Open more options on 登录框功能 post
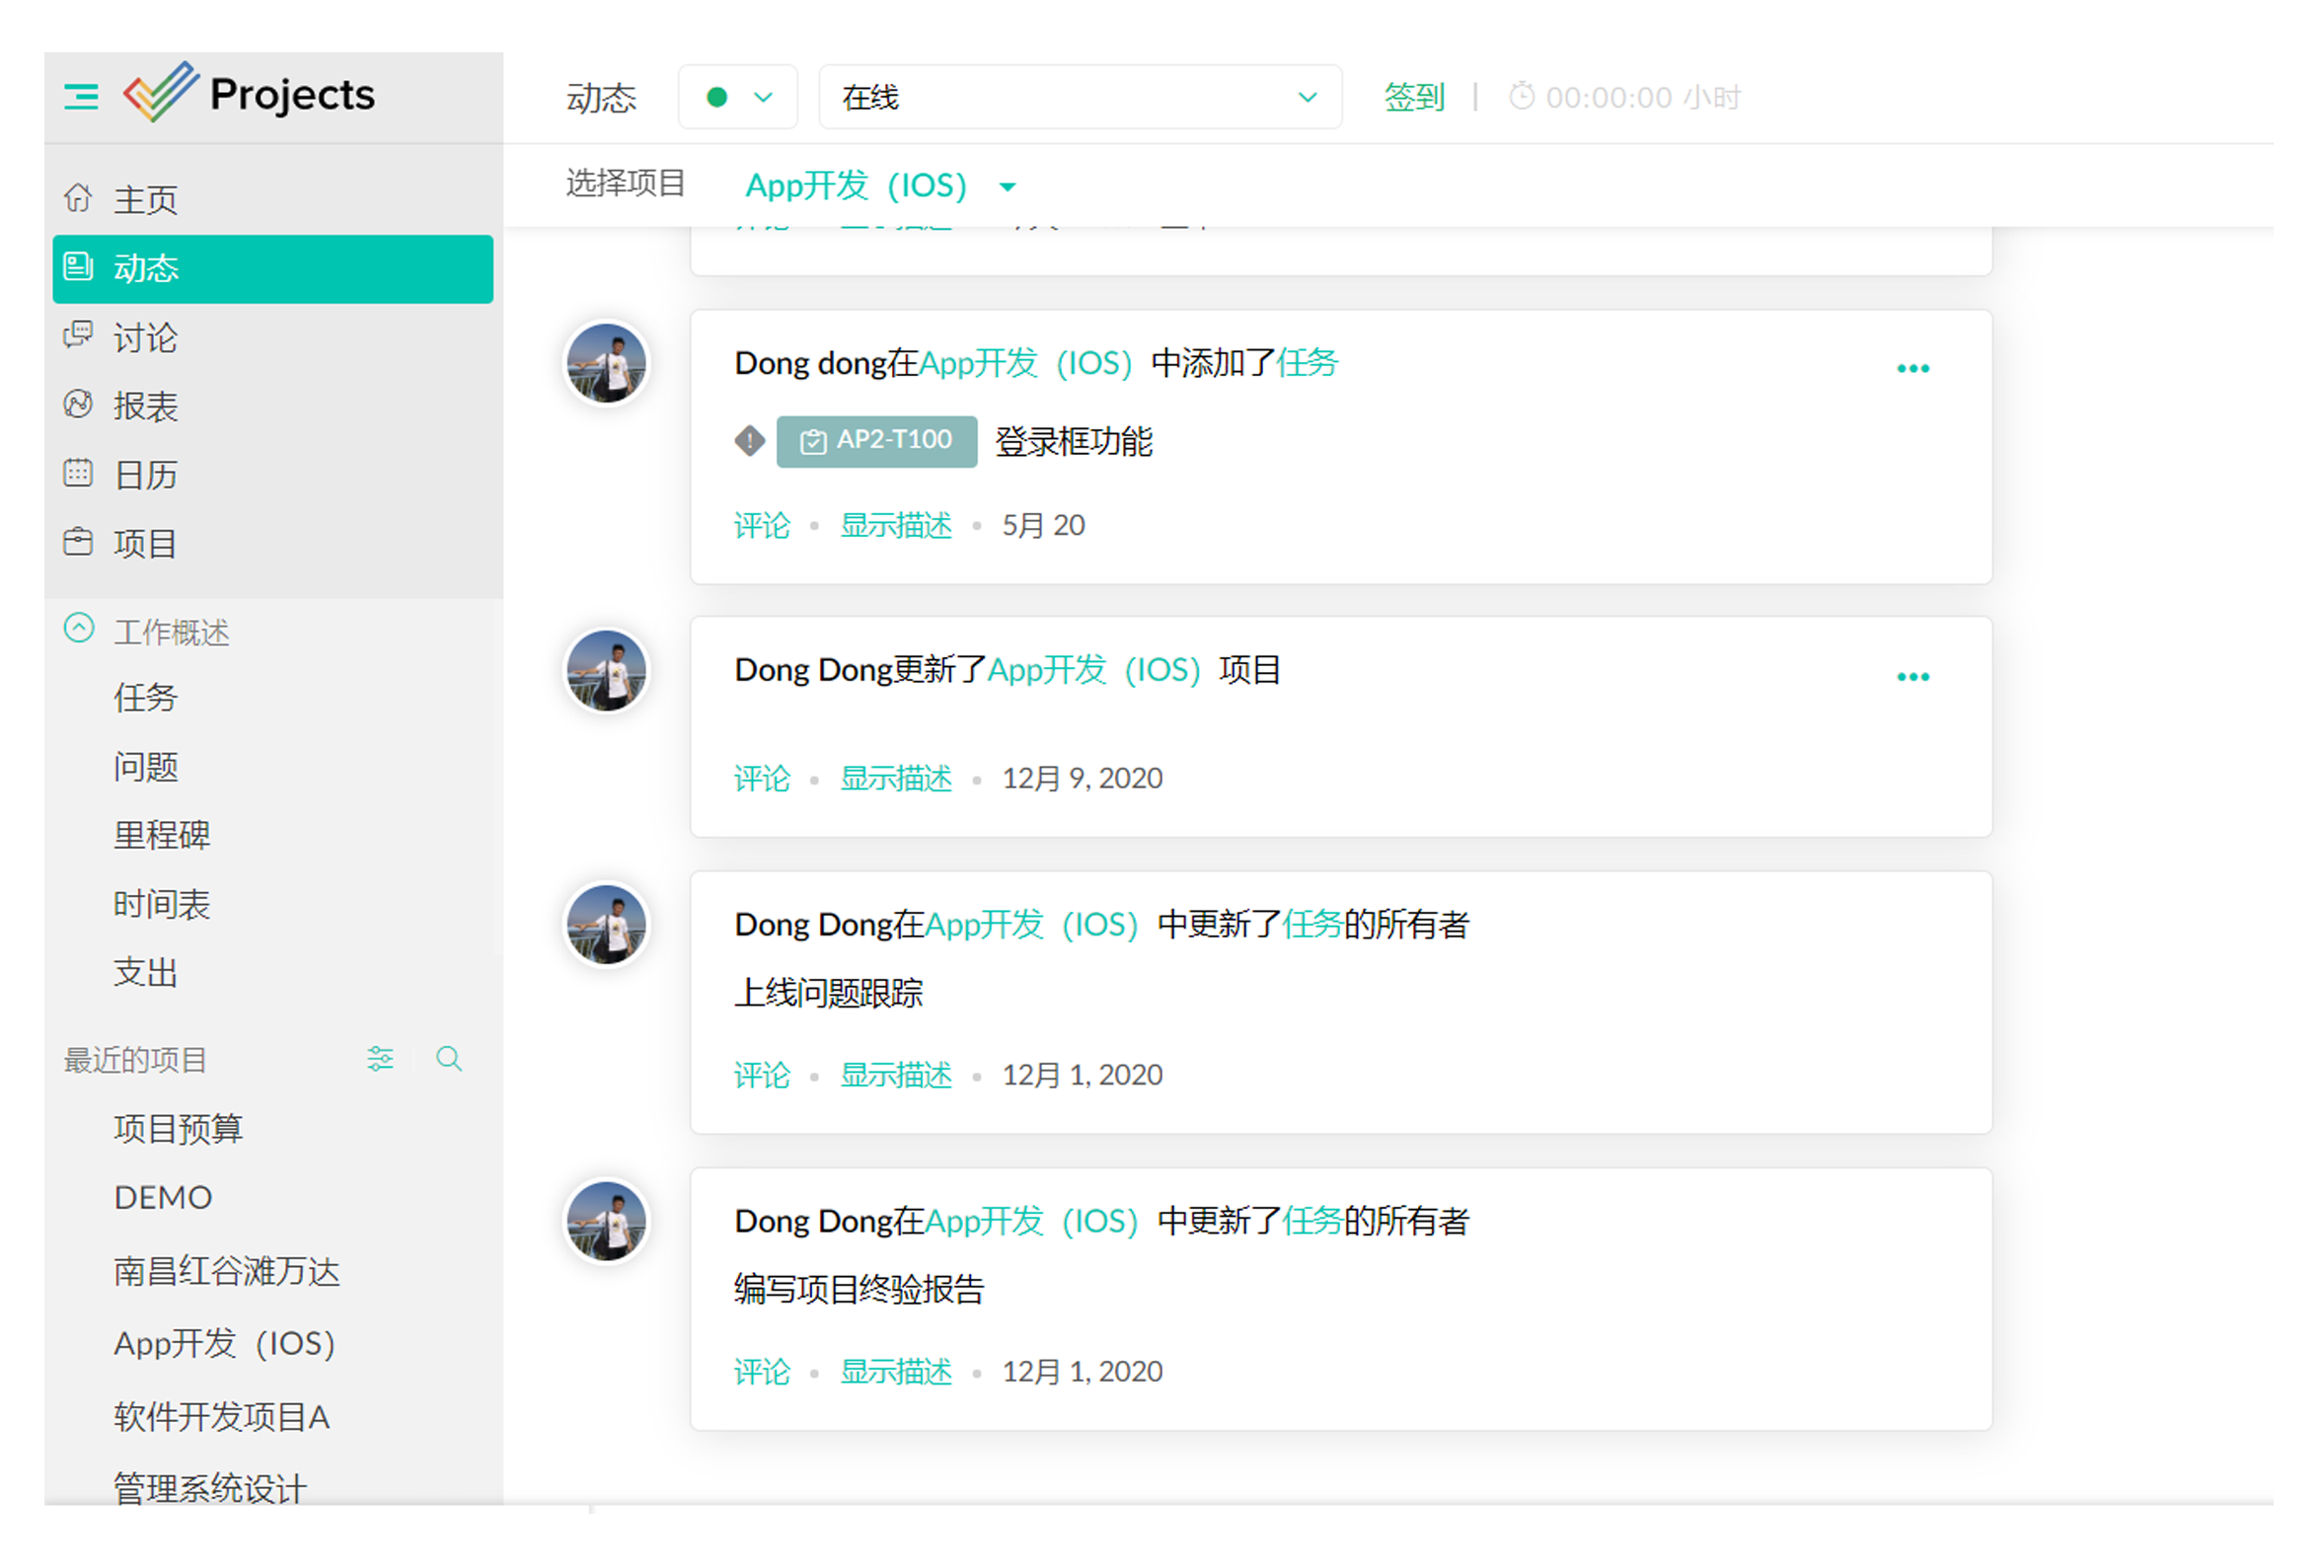The image size is (2319, 1568). [1911, 368]
